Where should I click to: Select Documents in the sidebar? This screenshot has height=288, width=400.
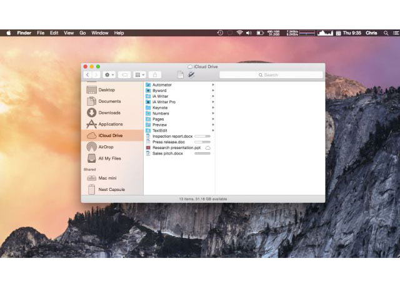[112, 101]
